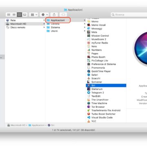147x147 pixels.
Task: Expand arrow next to Libreria folder
Action: 85,24
